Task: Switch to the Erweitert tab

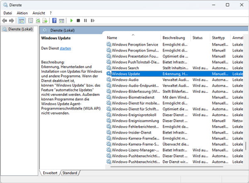Action: (x=50, y=173)
